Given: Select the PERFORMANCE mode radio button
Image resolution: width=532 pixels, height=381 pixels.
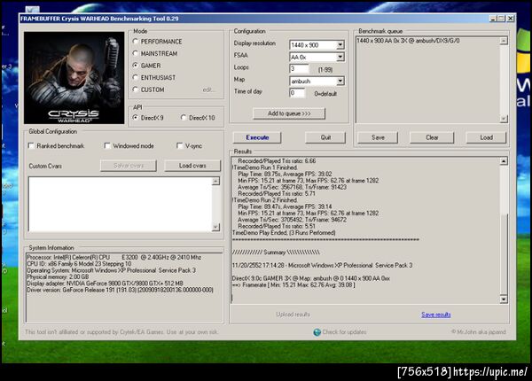Looking at the screenshot, I should pos(136,42).
